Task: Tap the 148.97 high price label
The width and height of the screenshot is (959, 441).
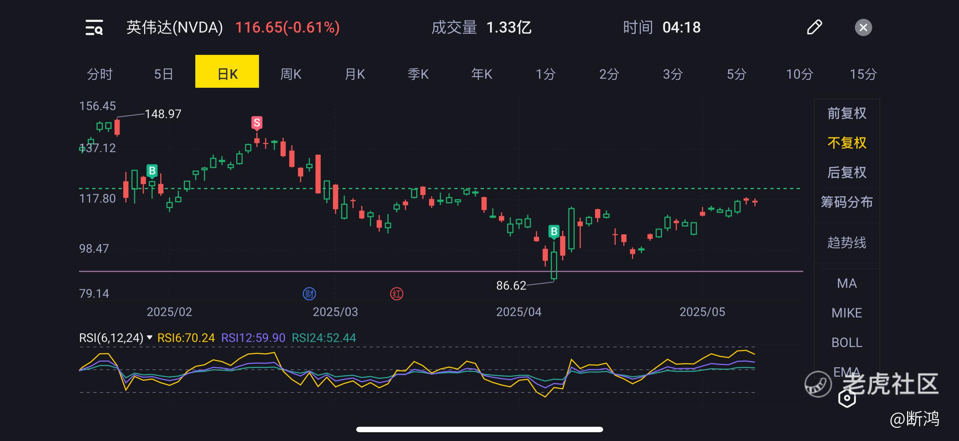Action: point(163,114)
